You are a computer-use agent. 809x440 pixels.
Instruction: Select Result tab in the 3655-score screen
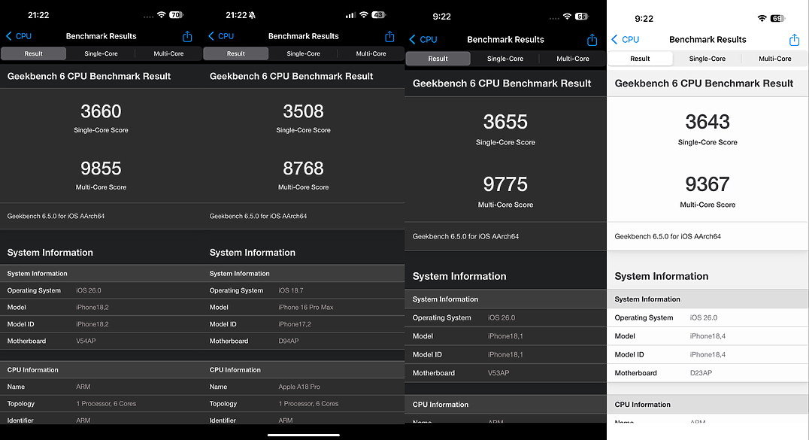(438, 59)
